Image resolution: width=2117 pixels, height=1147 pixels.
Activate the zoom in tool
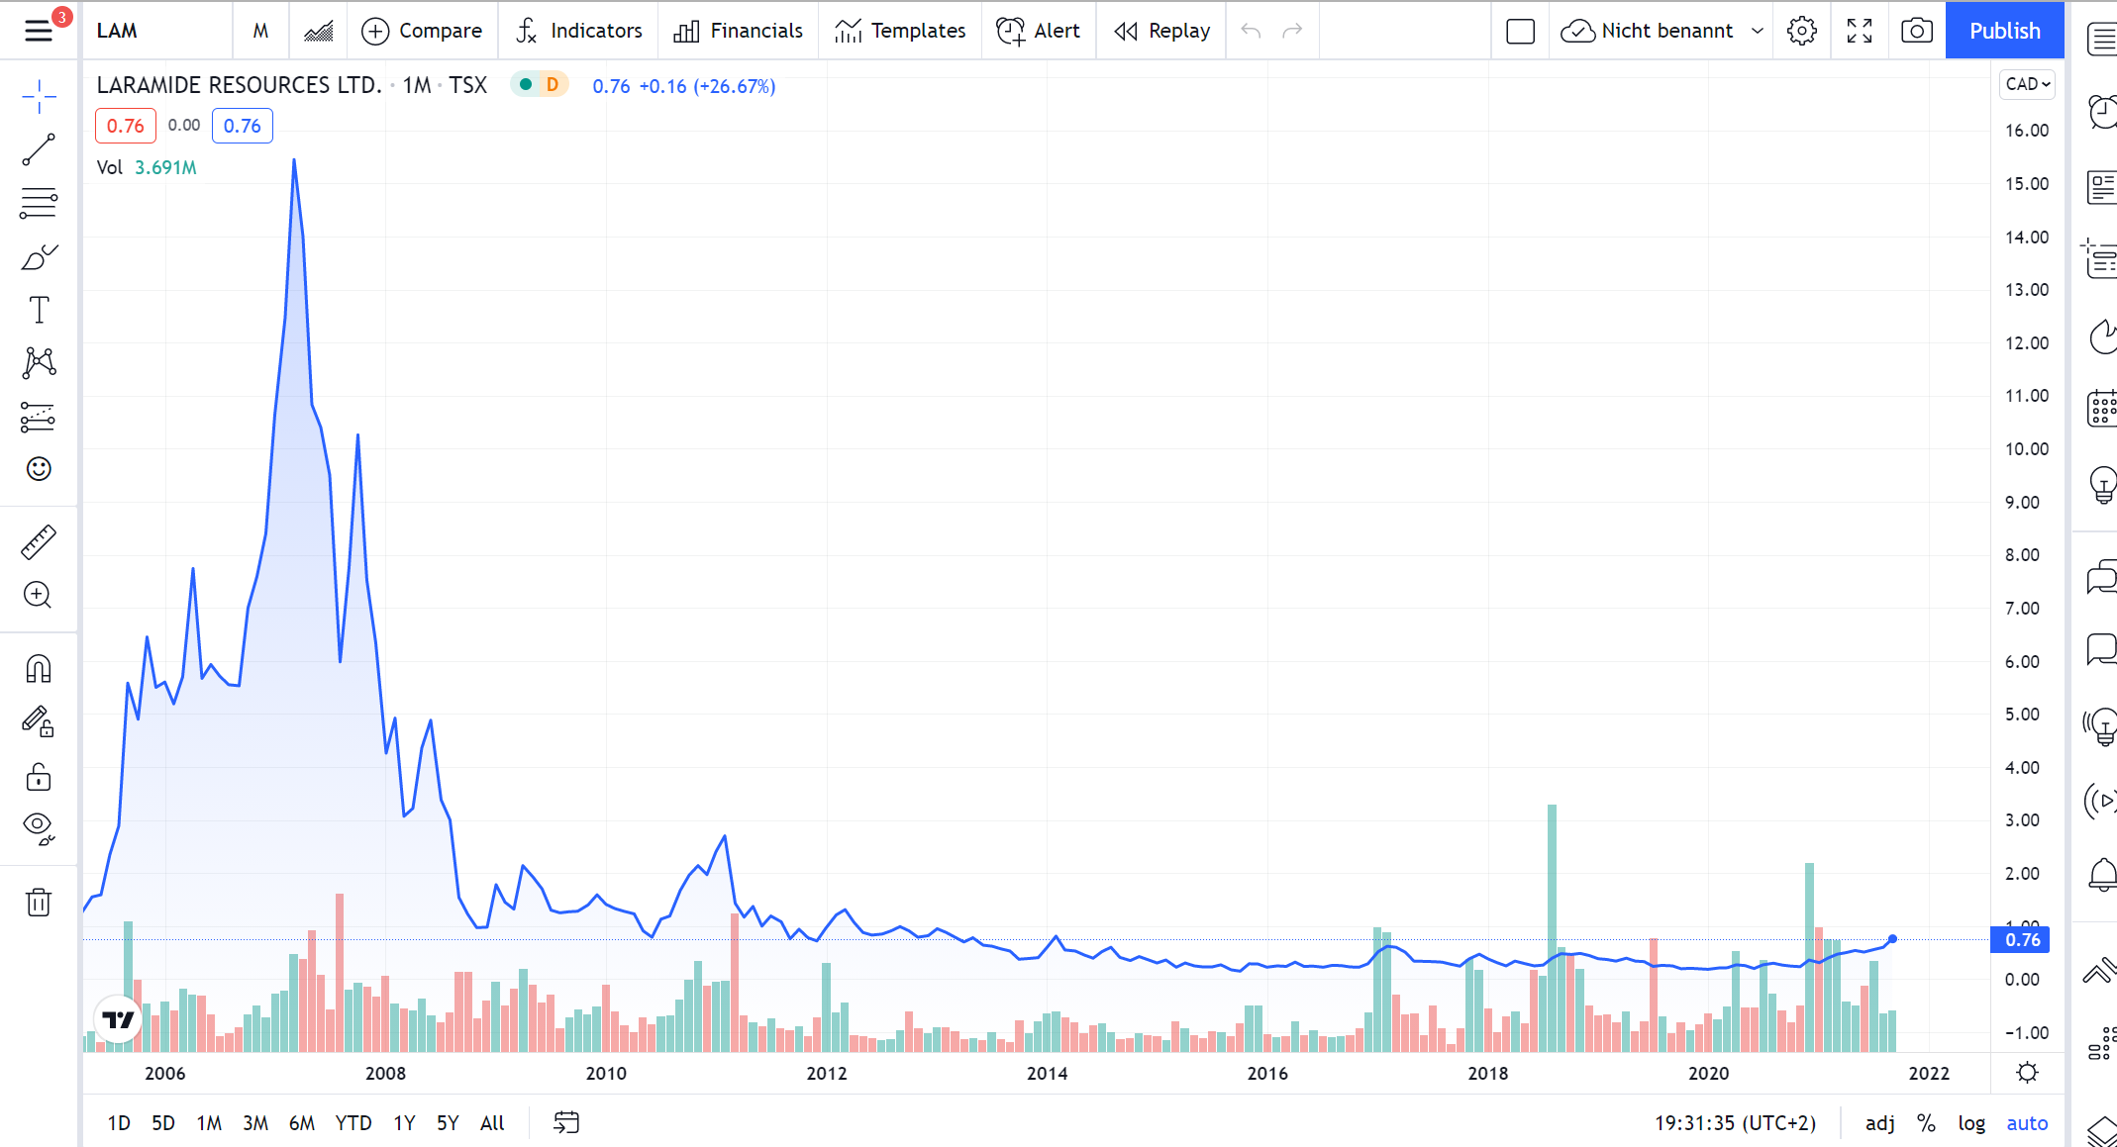pyautogui.click(x=39, y=595)
